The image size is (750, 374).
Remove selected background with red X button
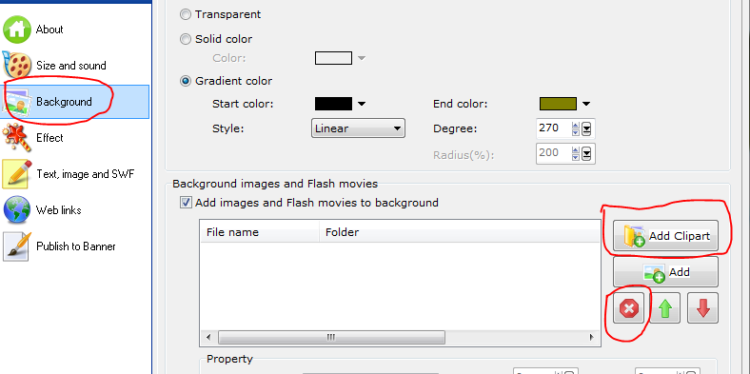(628, 308)
